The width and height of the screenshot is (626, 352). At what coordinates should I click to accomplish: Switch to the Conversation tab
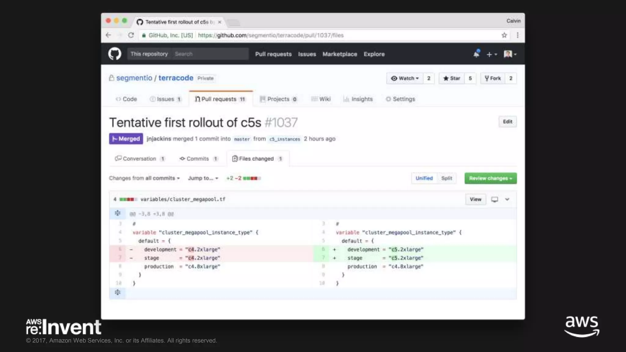[x=139, y=159]
